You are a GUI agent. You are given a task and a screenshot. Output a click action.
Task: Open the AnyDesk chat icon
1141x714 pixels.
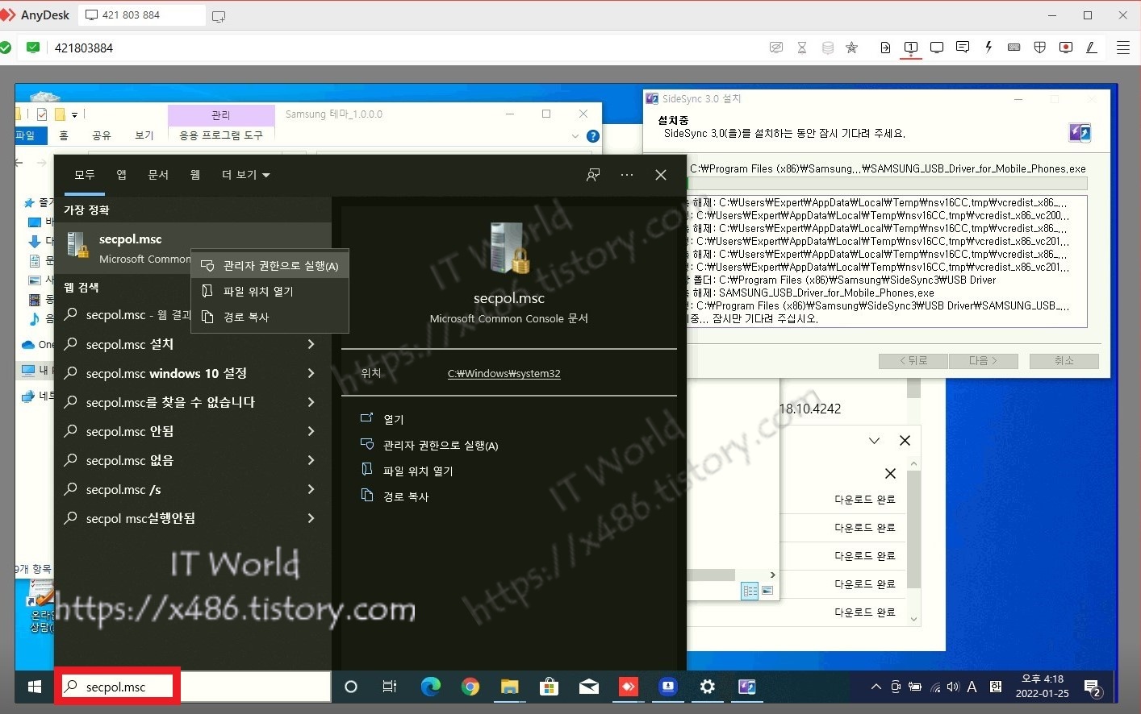(963, 48)
